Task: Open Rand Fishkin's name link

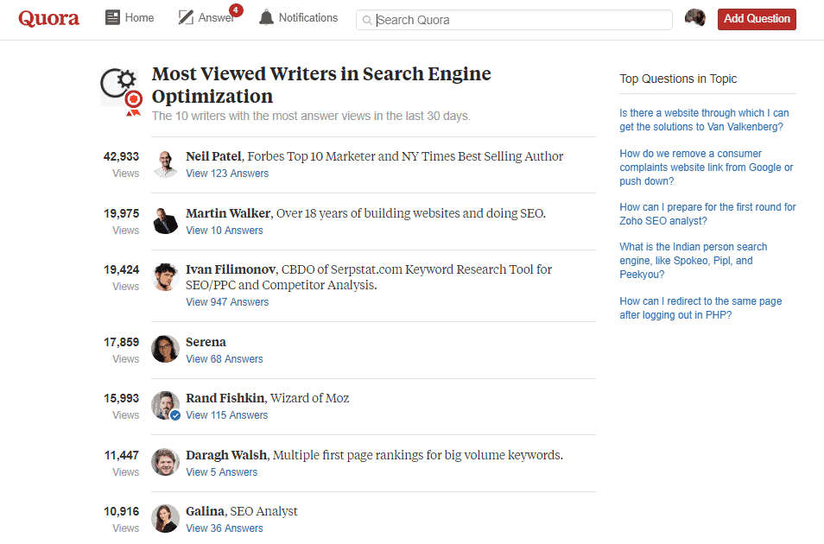Action: point(225,398)
